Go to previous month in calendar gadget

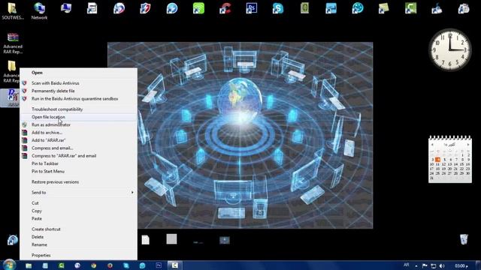[x=432, y=145]
